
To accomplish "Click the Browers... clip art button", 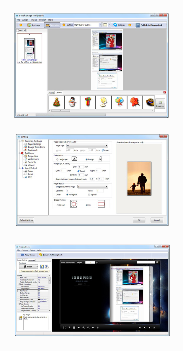I will pyautogui.click(x=160, y=104).
